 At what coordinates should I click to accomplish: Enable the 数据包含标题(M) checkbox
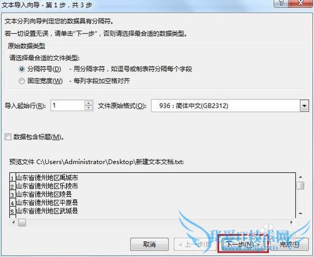pyautogui.click(x=8, y=137)
